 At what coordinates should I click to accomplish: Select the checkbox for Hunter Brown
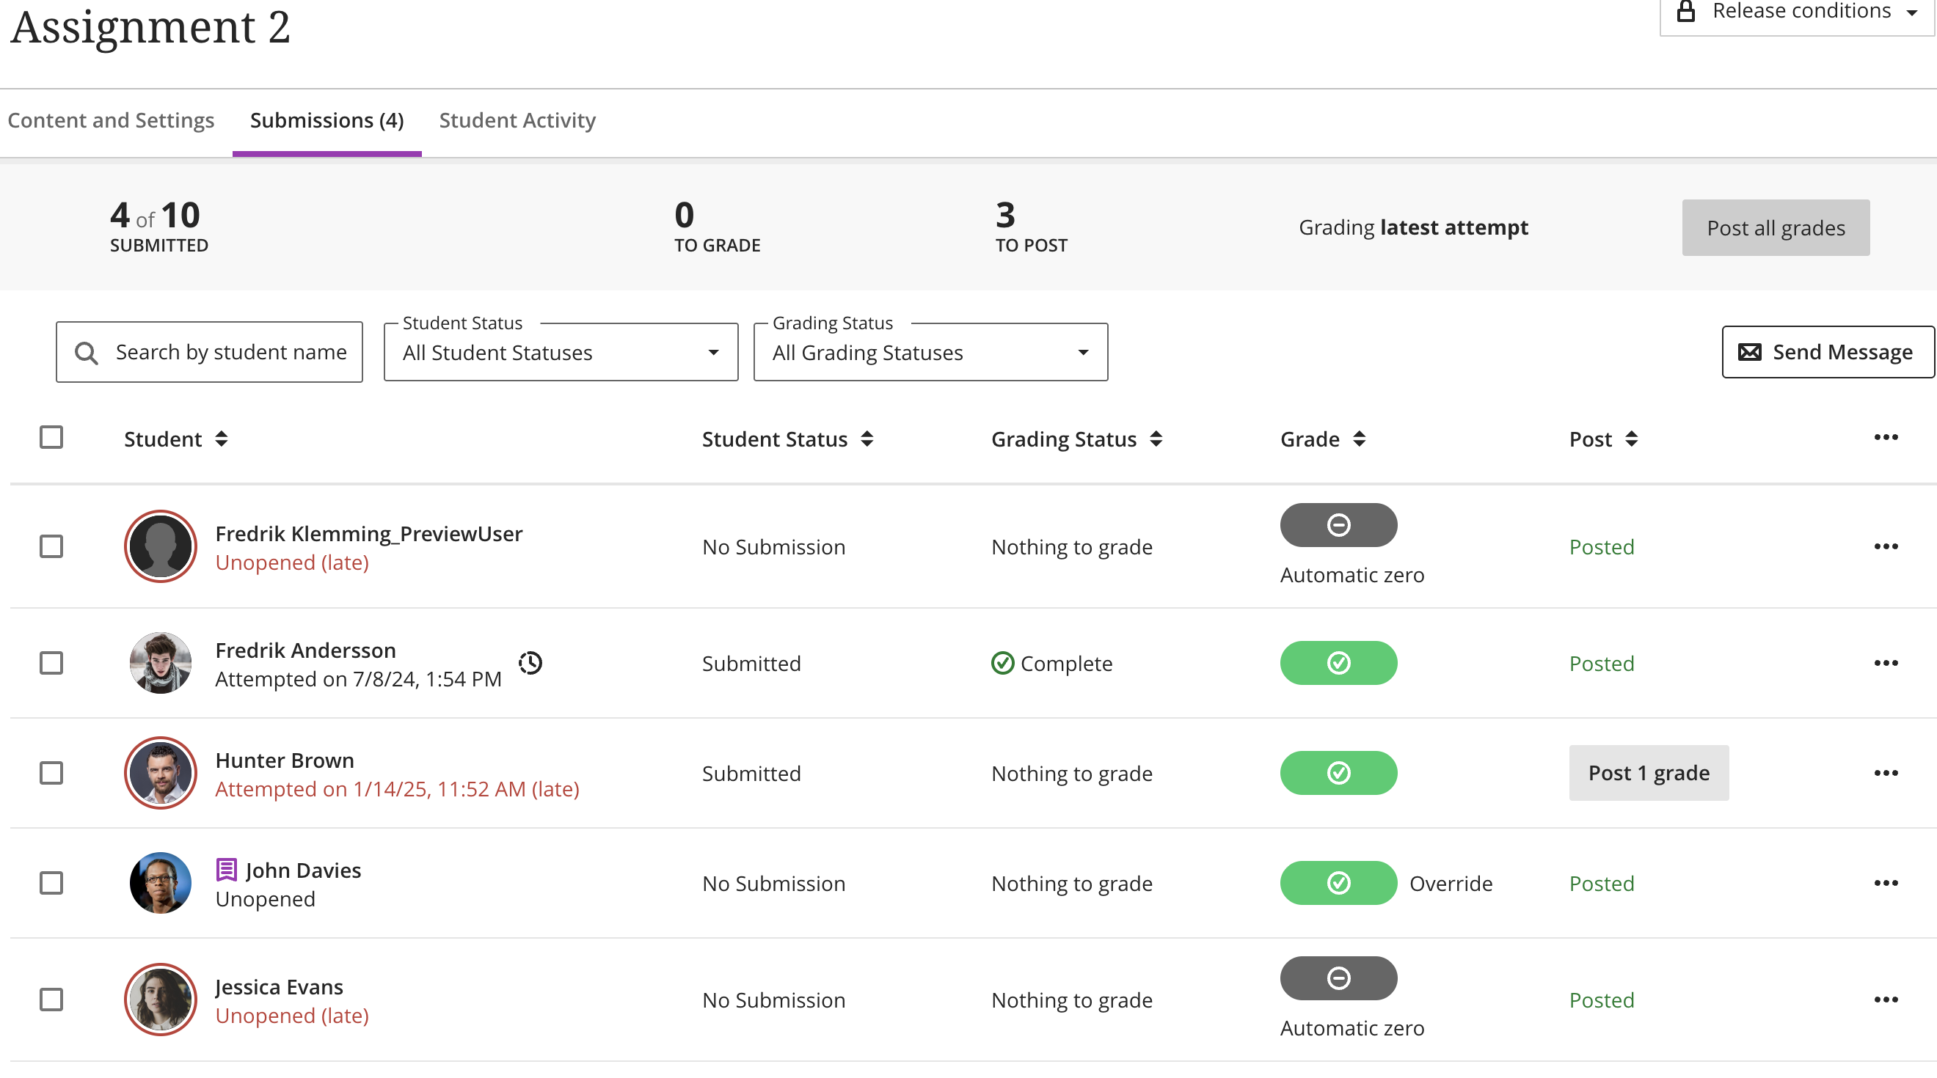pyautogui.click(x=51, y=772)
